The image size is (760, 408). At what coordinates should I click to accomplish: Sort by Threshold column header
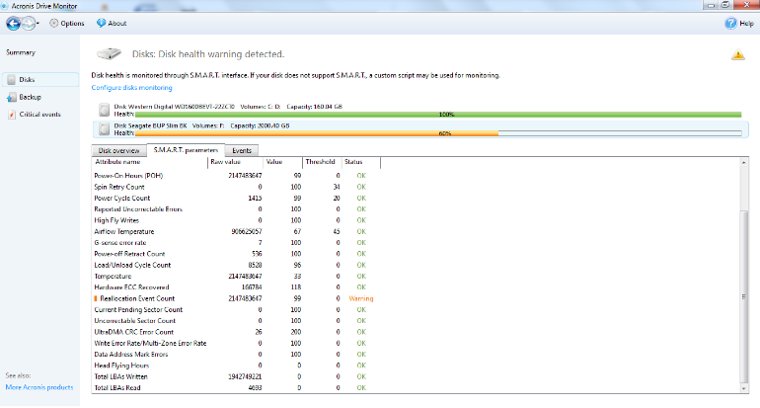pos(322,162)
